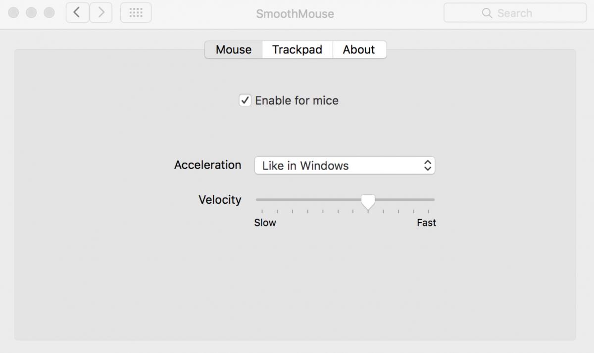Screen dimensions: 594x353
Task: Click the Velocity label text
Action: click(x=220, y=200)
